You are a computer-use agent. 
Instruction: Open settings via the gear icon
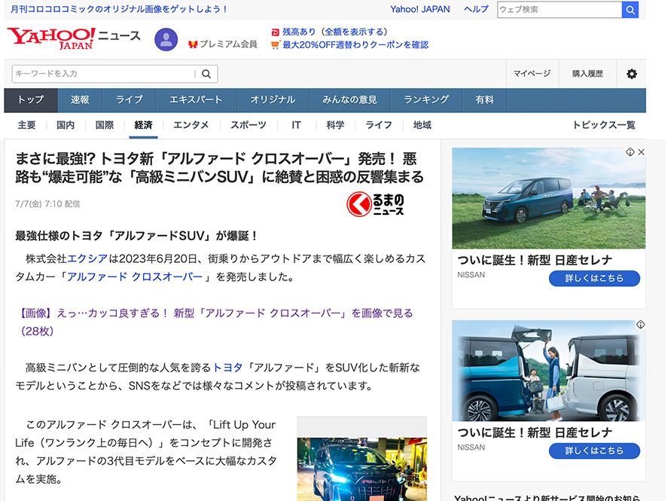tap(631, 74)
